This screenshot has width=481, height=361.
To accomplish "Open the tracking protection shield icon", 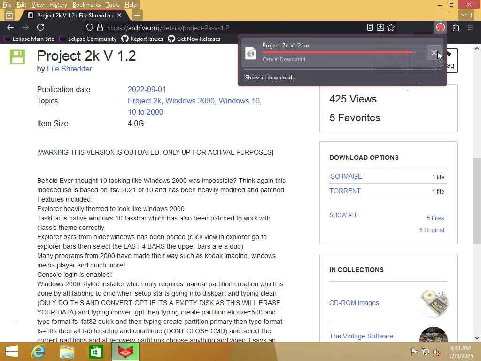I will tap(90, 28).
